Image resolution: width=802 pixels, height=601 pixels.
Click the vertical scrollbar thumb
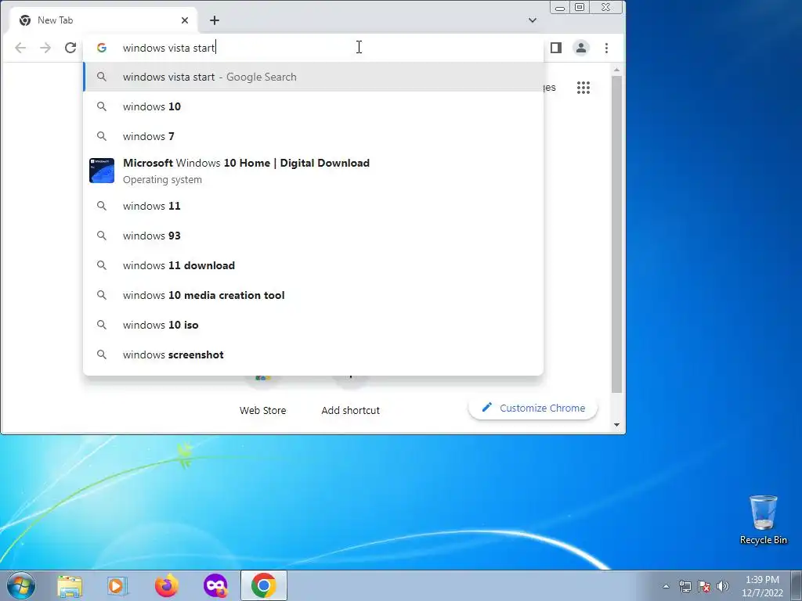tap(616, 234)
